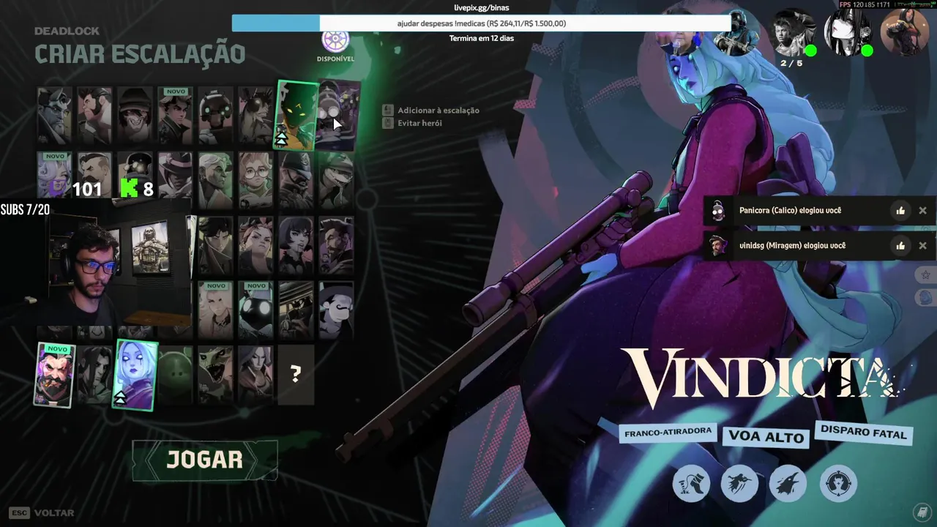Viewport: 937px width, 527px height.
Task: Select the green blob Viscous hero portrait
Action: [176, 375]
